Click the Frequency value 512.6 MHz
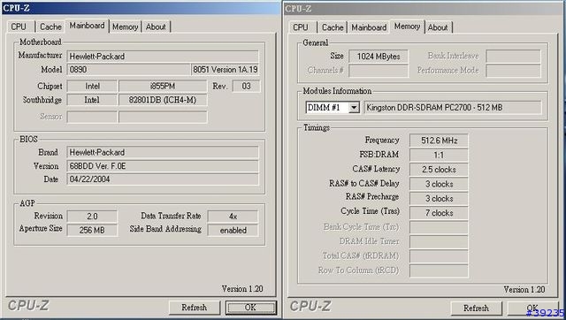This screenshot has height=320, width=566. tap(439, 141)
